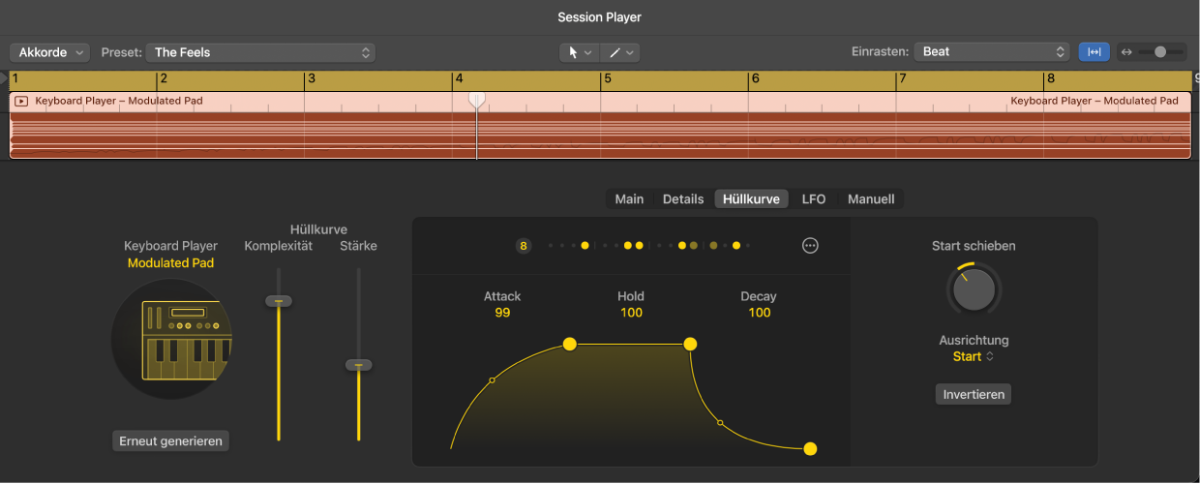Screen dimensions: 1200x484
Task: Adjust the horizontal zoom slider
Action: (x=1160, y=52)
